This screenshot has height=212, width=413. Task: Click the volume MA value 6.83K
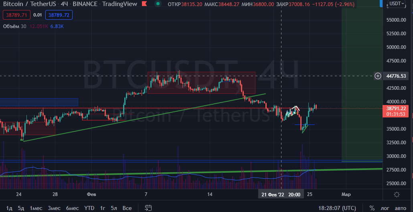coord(57,26)
